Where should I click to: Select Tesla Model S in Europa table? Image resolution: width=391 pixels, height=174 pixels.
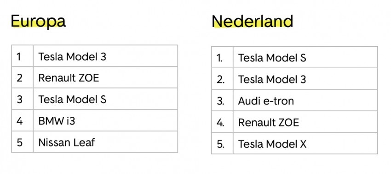[x=72, y=99]
